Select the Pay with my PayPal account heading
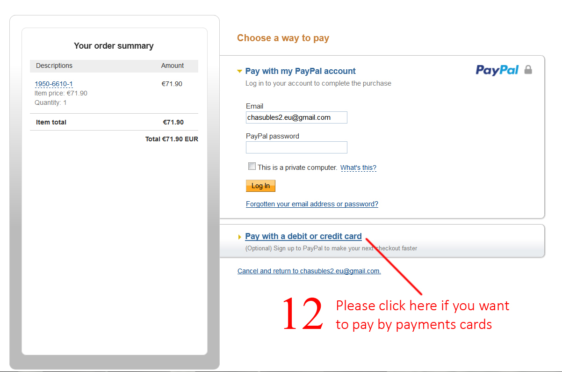 pos(300,71)
